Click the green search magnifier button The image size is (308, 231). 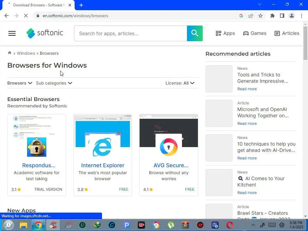(x=195, y=33)
